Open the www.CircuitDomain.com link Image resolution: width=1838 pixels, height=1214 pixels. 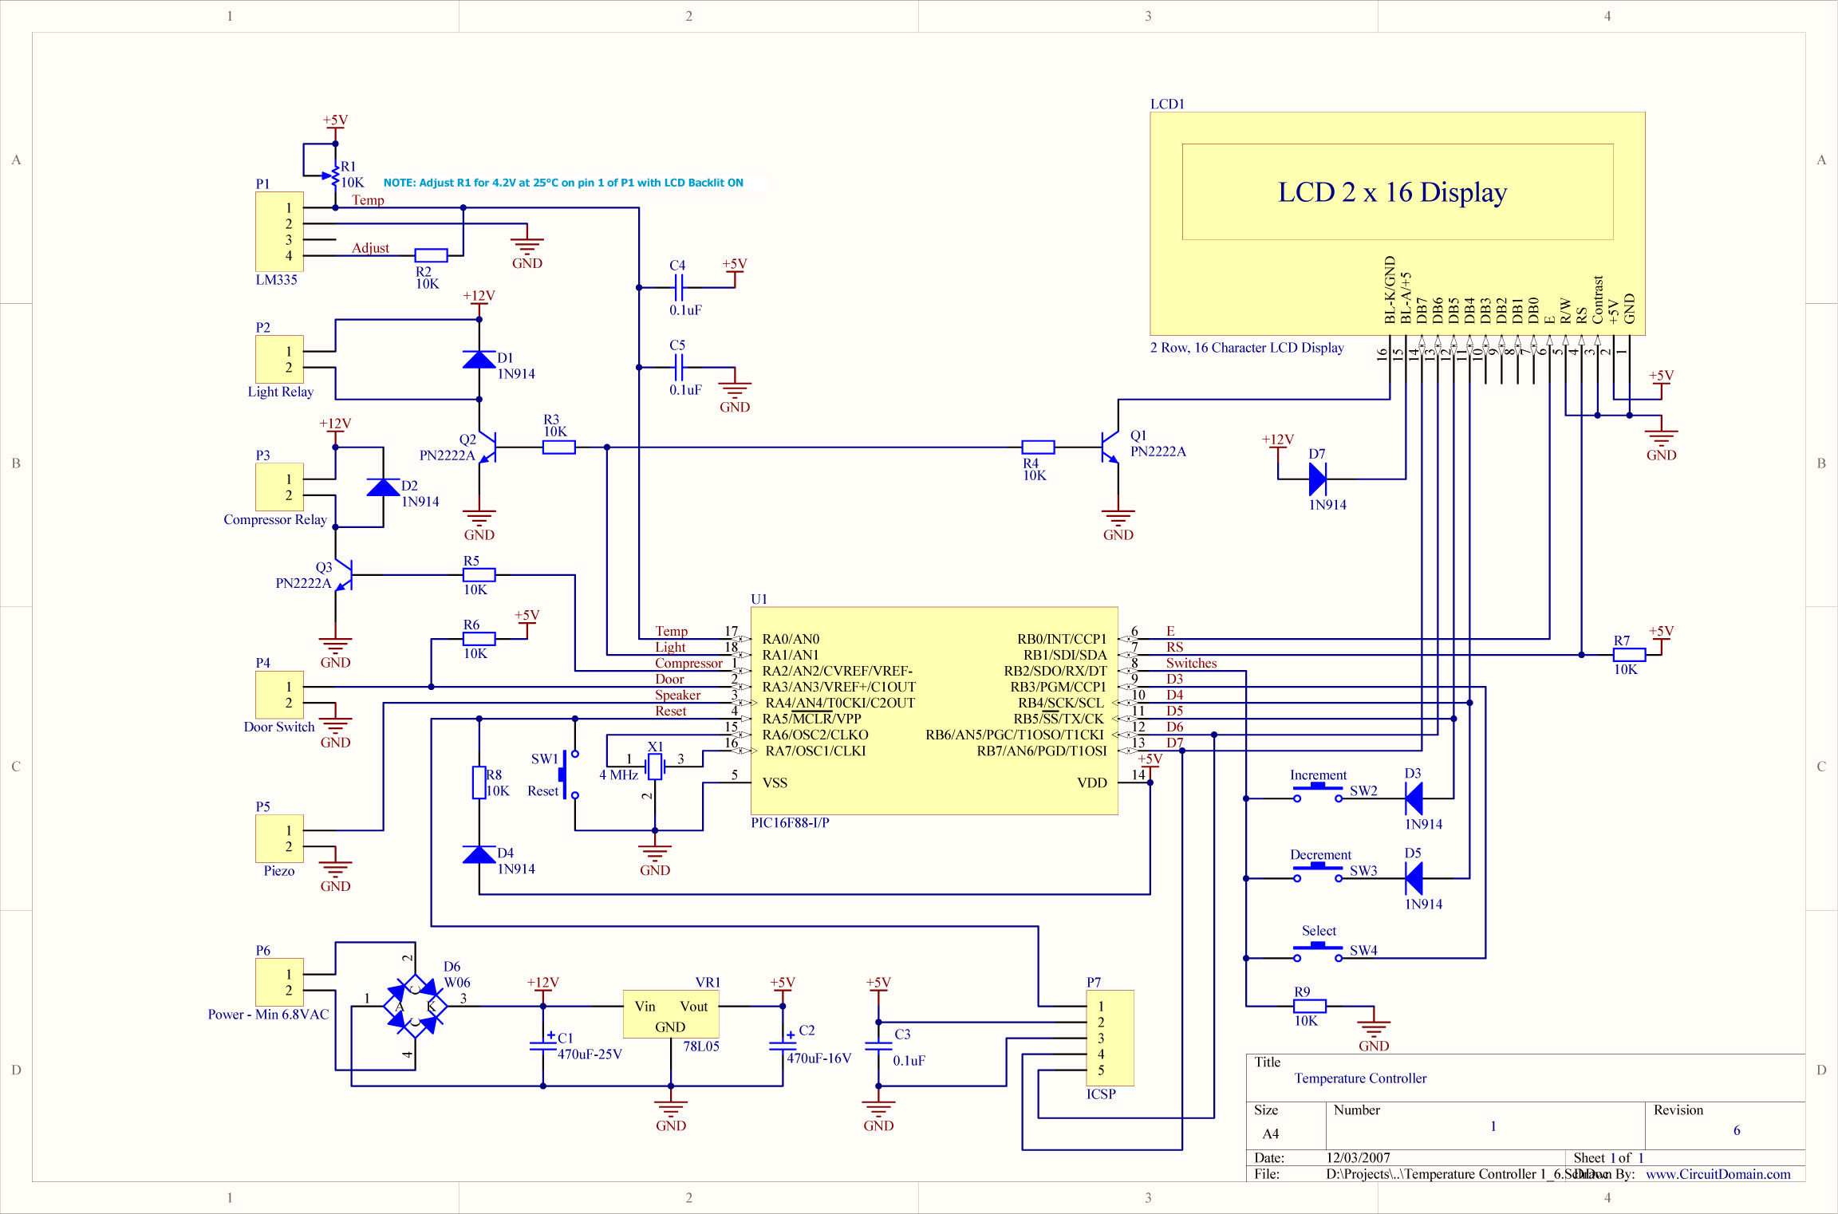tap(1717, 1173)
